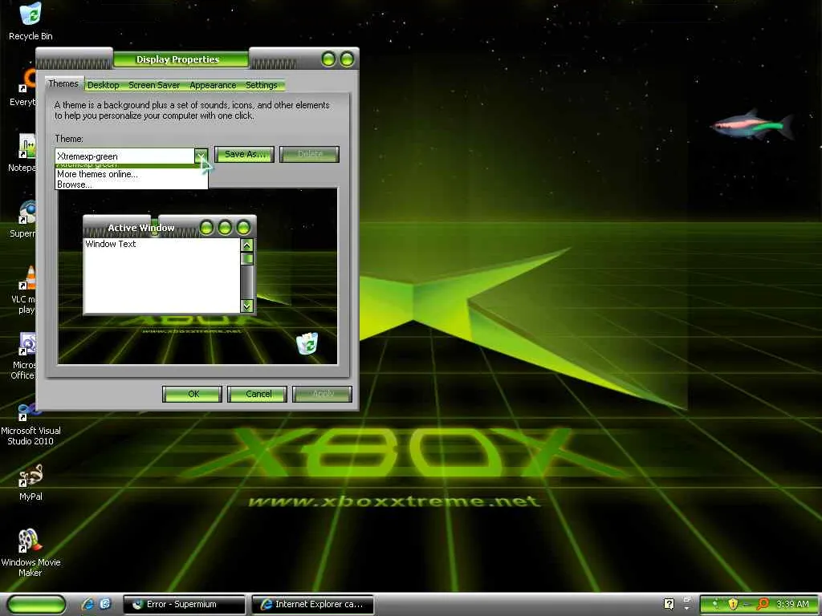Click the greyed Delete button
This screenshot has width=822, height=616.
[309, 154]
